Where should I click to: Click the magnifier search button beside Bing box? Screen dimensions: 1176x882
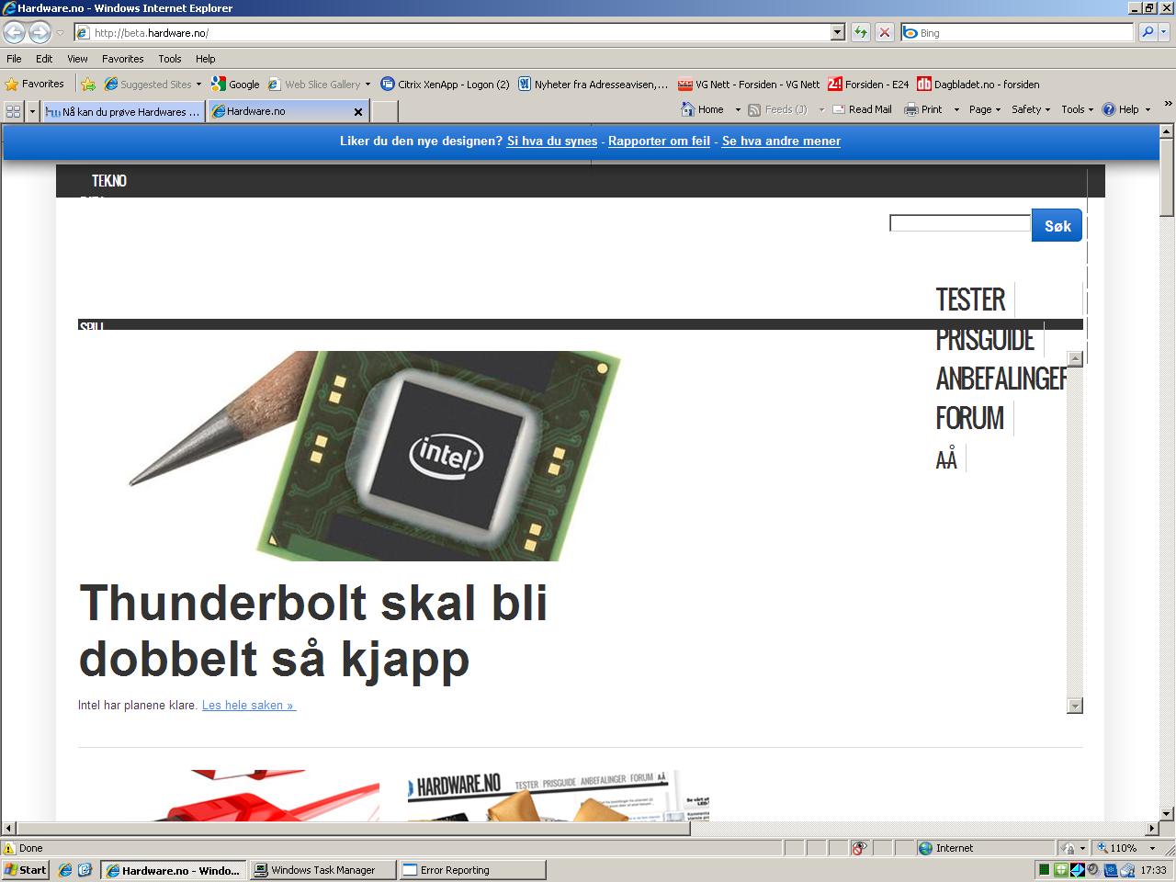1148,32
